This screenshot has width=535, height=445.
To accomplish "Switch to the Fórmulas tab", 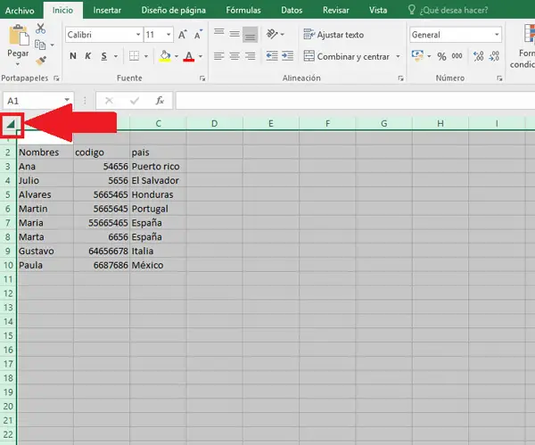I will [x=243, y=11].
